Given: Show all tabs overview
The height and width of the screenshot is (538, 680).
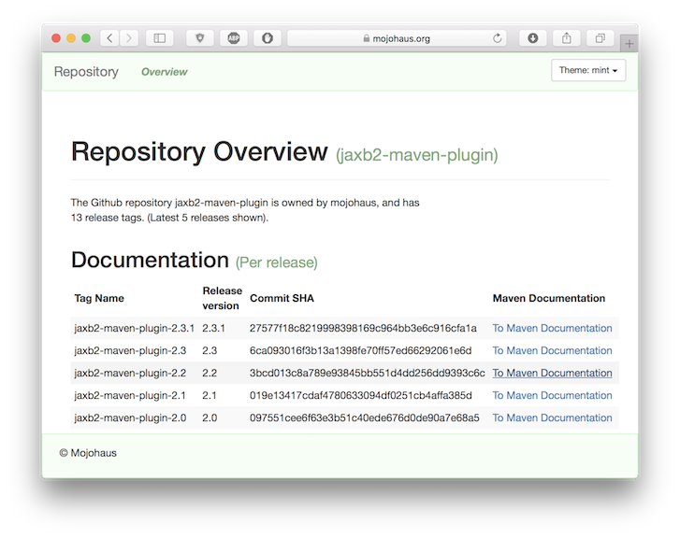Looking at the screenshot, I should [600, 38].
